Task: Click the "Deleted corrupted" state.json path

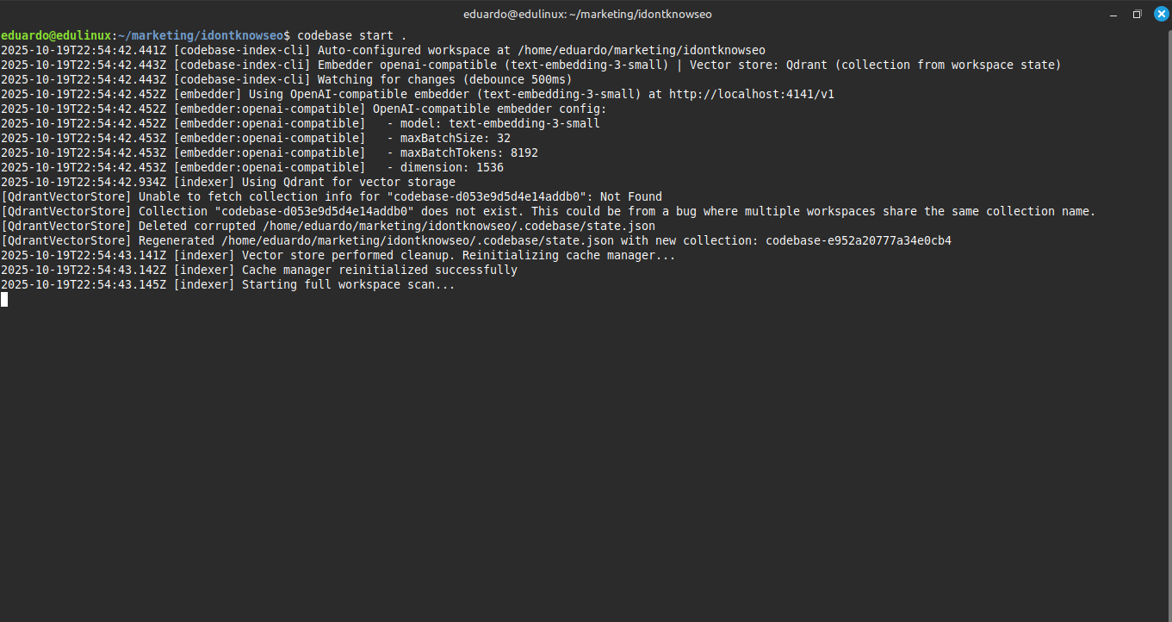Action: point(459,226)
